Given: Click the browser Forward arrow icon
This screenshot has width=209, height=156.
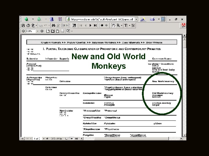Looking at the screenshot, I should 39,19.
